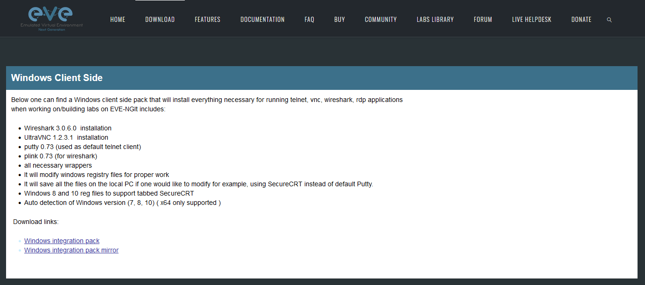Visit the LABS LIBRARY page
645x285 pixels.
(435, 20)
